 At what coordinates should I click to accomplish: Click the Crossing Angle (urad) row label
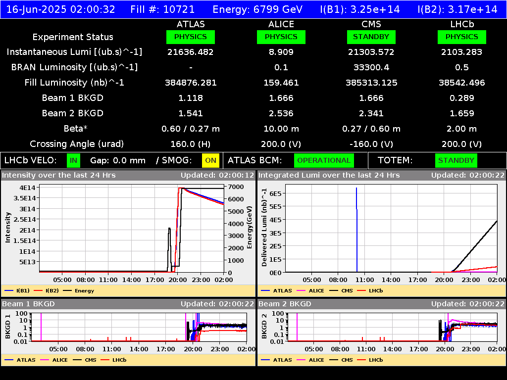click(x=77, y=144)
